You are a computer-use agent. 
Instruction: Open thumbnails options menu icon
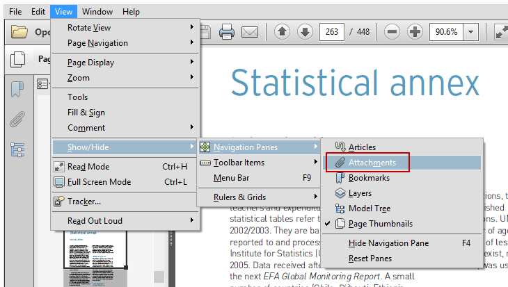tap(42, 85)
